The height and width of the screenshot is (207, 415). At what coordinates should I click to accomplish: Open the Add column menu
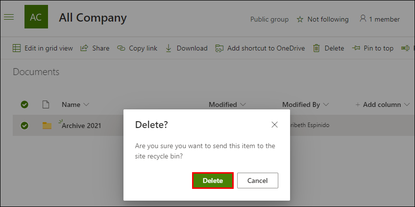378,104
